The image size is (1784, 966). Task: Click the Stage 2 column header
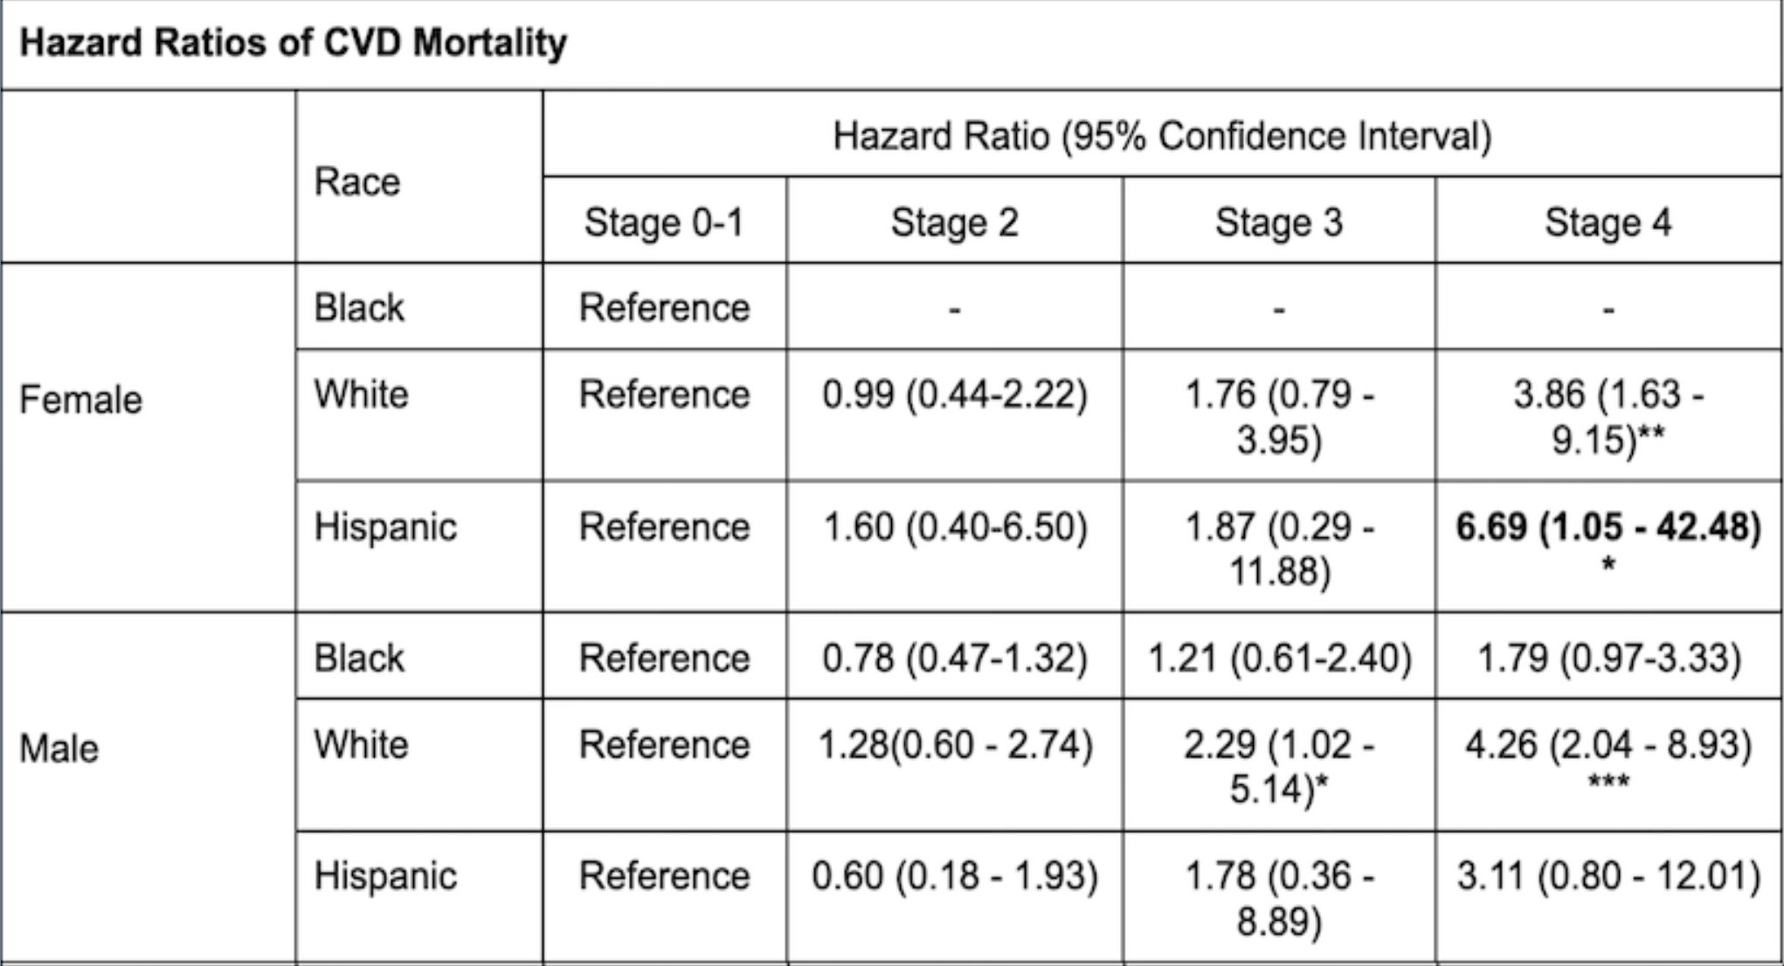pyautogui.click(x=954, y=222)
